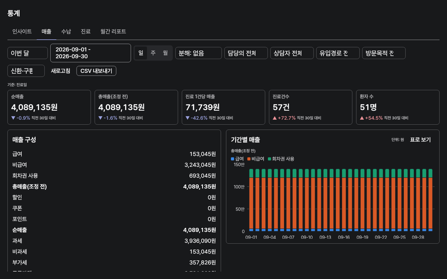Expand the 방문목적 filter dropdown

(x=384, y=53)
